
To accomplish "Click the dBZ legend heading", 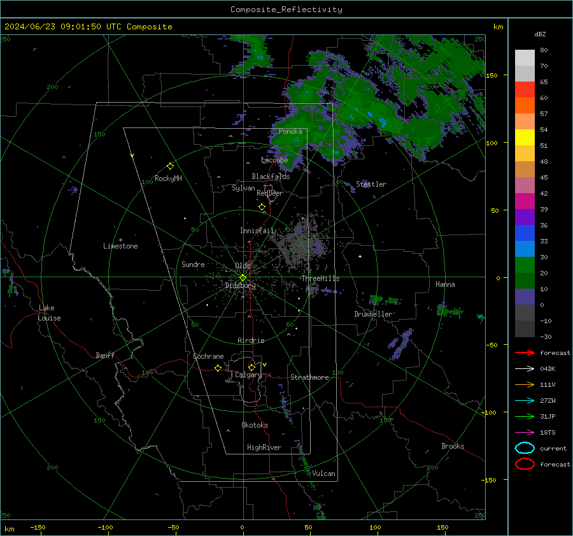I will pyautogui.click(x=540, y=34).
